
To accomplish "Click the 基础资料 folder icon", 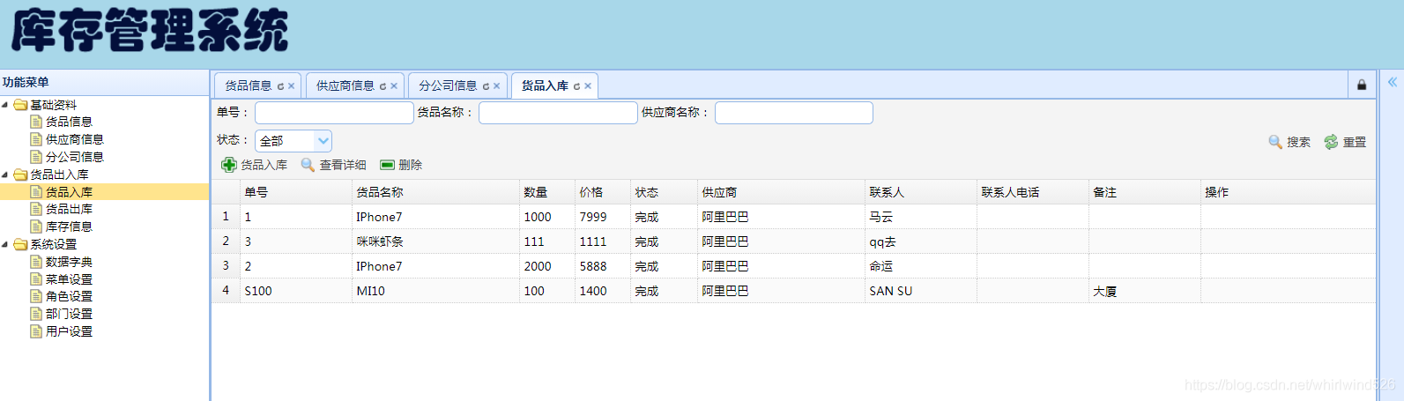I will coord(20,105).
